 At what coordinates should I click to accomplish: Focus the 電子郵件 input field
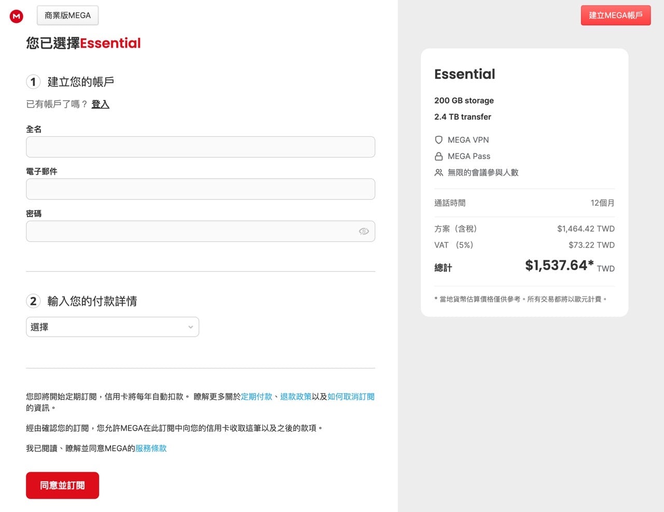tap(200, 189)
